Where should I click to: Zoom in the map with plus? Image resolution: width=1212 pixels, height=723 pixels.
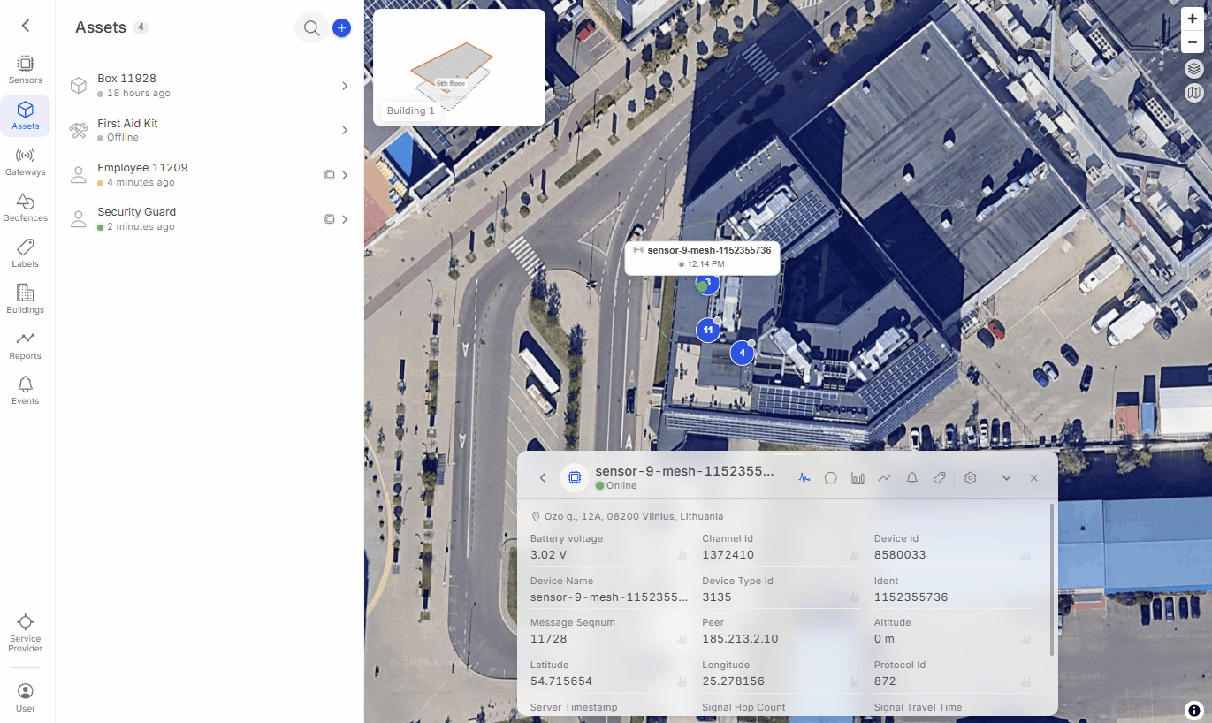click(x=1193, y=19)
